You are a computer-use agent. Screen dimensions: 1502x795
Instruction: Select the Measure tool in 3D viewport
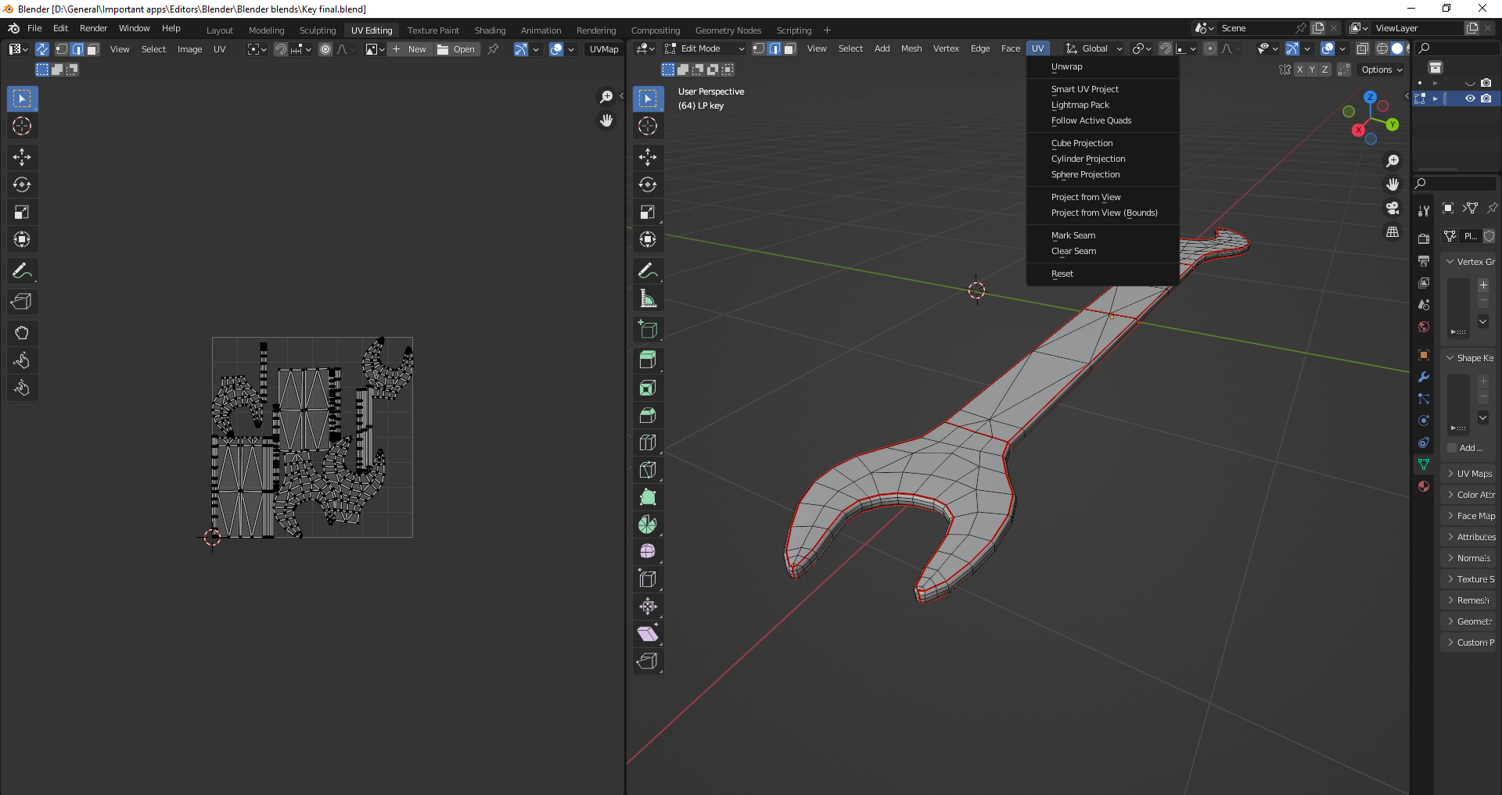tap(648, 299)
